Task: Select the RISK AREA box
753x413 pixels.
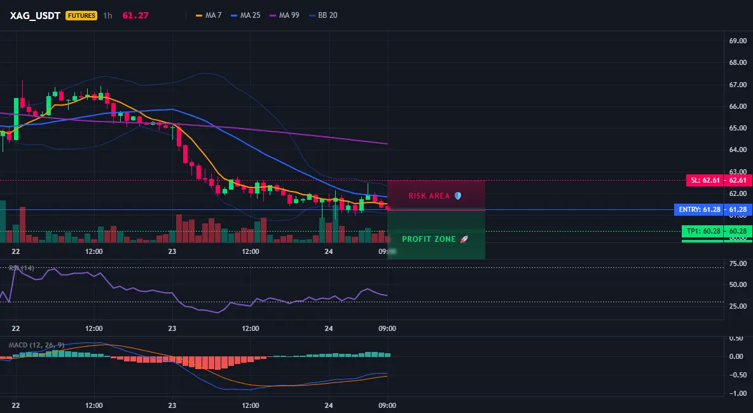Action: tap(436, 195)
